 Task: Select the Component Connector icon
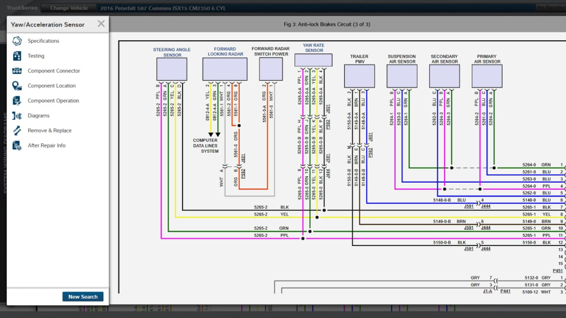pos(17,71)
